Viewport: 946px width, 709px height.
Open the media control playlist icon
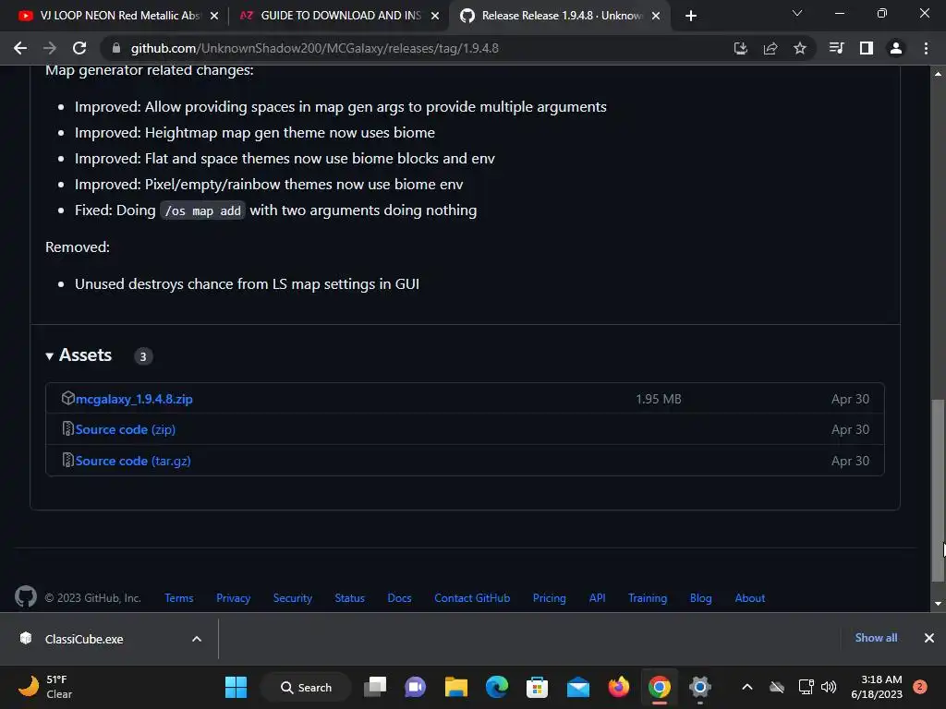coord(836,48)
